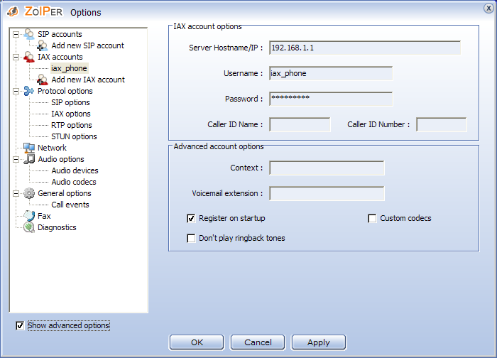This screenshot has height=358, width=497.
Task: Select Audio codecs in the tree
Action: click(x=74, y=182)
